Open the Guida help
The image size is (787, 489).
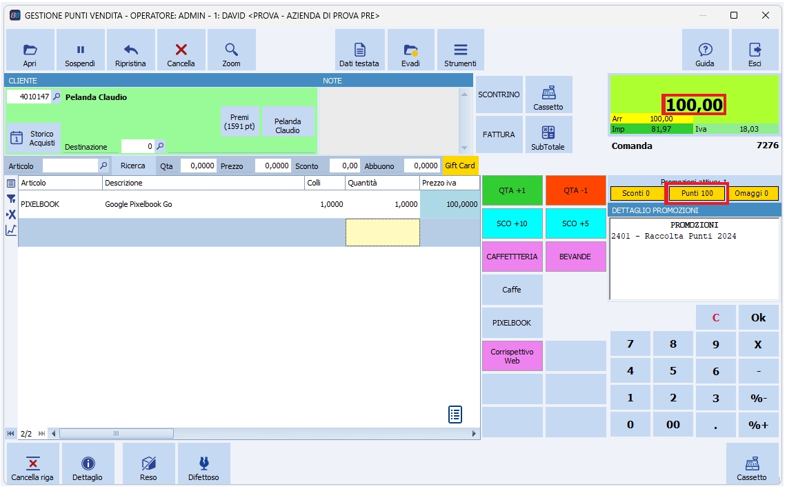tap(705, 50)
